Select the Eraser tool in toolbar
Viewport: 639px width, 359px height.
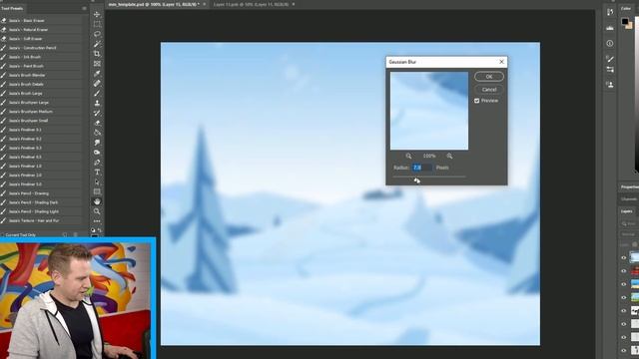(97, 123)
